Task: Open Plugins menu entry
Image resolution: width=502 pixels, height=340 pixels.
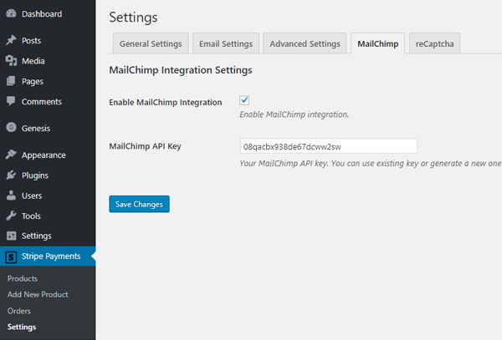Action: 35,175
